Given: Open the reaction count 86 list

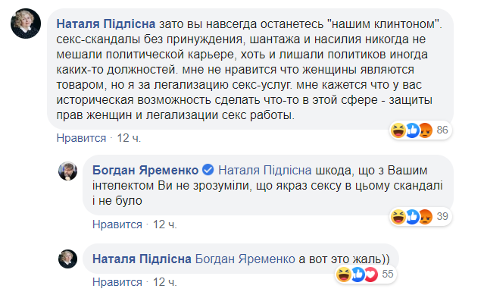Looking at the screenshot, I should click(x=442, y=130).
